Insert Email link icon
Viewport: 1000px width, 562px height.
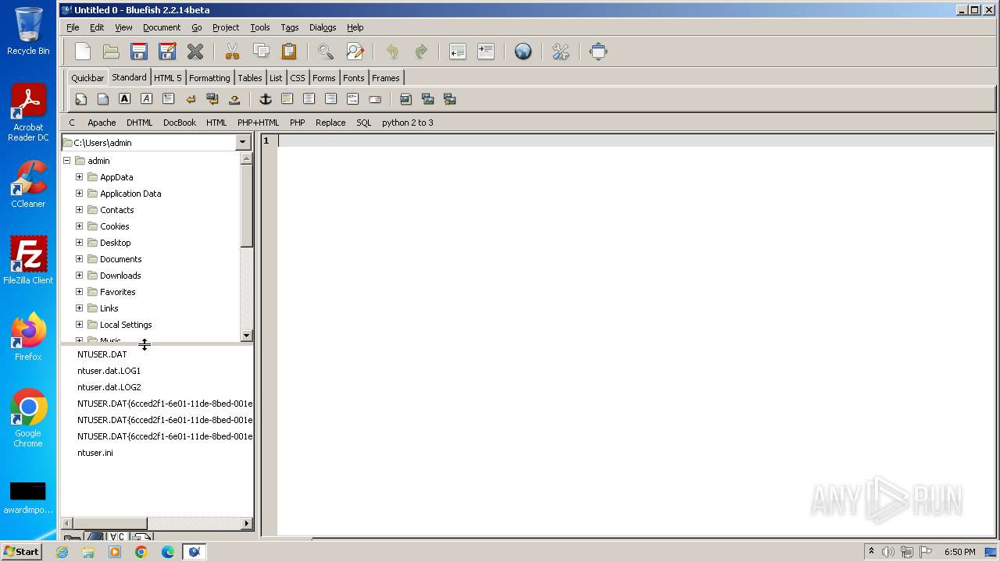coord(374,99)
